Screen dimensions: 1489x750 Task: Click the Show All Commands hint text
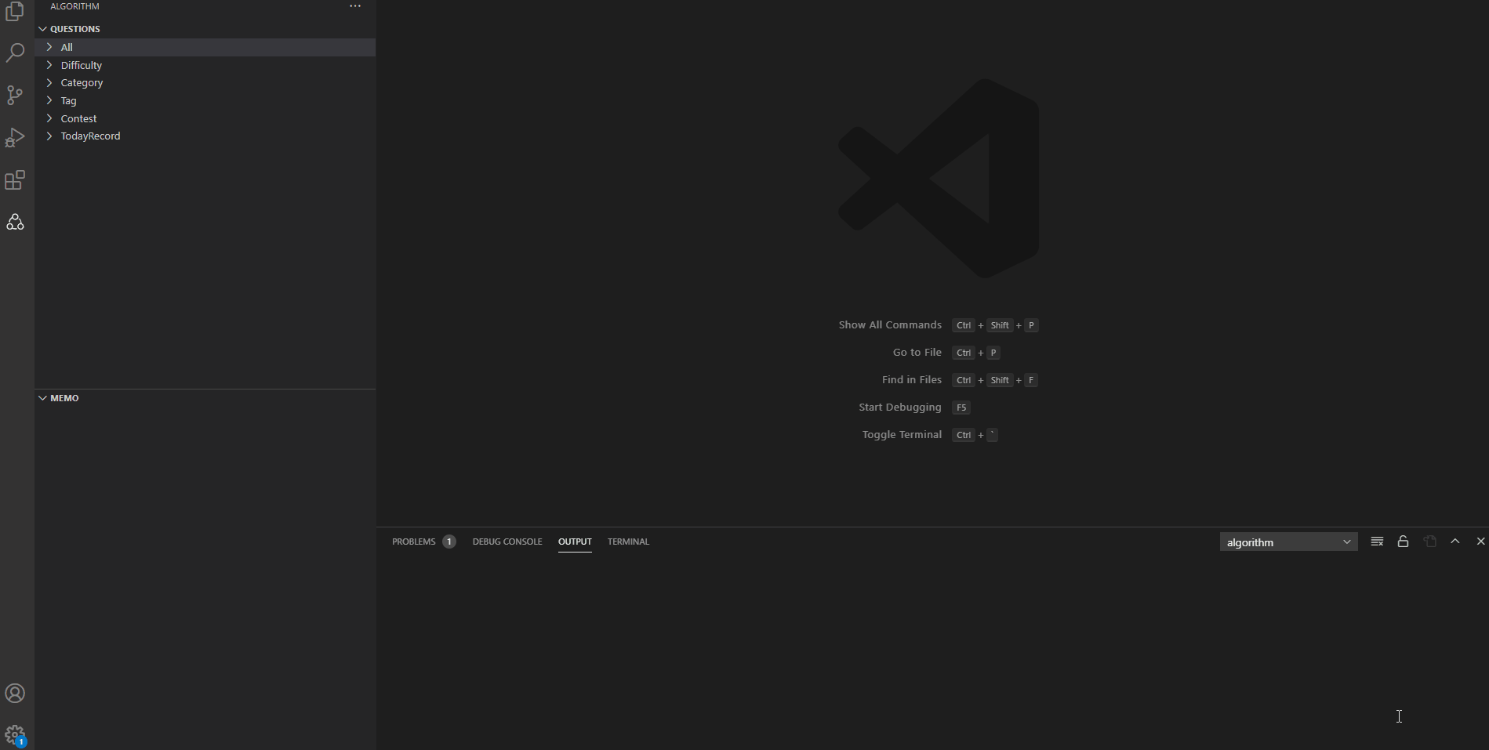[890, 324]
